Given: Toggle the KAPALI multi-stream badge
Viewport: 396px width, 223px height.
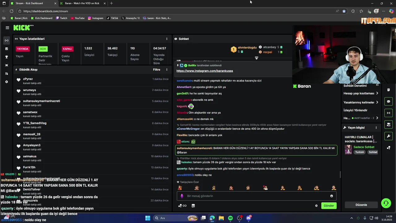Looking at the screenshot, I should coord(67,49).
